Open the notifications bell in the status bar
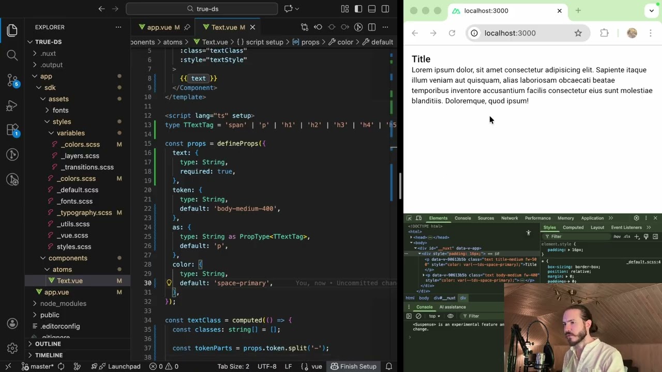Viewport: 662px width, 372px height. point(388,366)
